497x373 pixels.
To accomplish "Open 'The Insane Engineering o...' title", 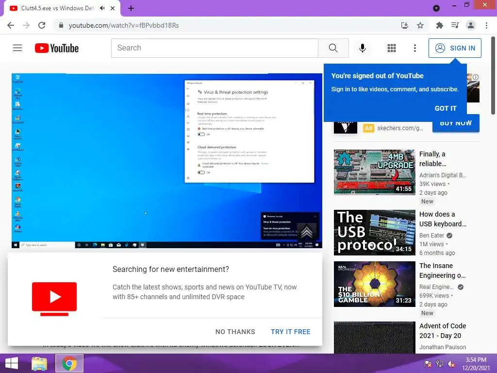I will coord(442,270).
